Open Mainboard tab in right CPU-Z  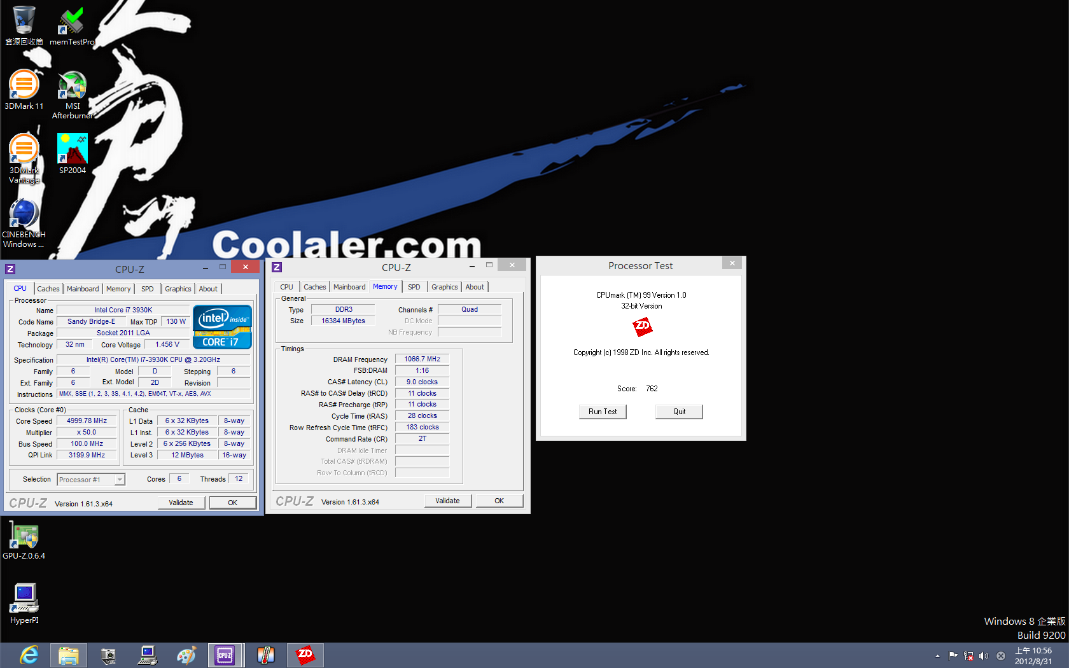(x=349, y=287)
